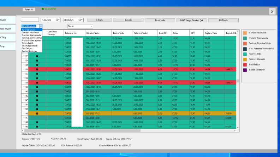This screenshot has height=157, width=280.
Task: Click the Token Al button
Action: click(29, 10)
